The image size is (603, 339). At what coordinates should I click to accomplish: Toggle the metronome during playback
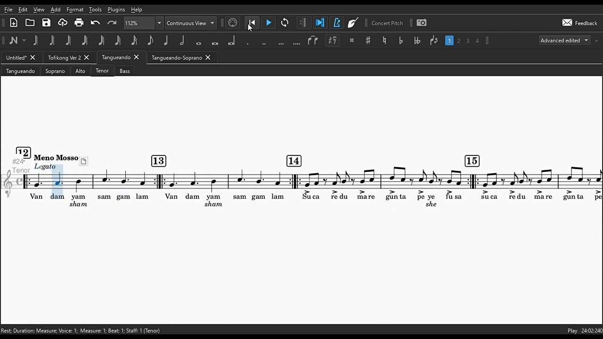pyautogui.click(x=337, y=23)
